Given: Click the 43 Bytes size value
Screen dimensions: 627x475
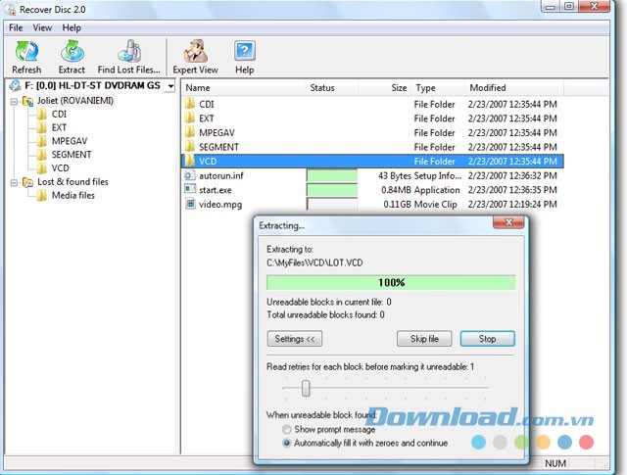Looking at the screenshot, I should [395, 175].
